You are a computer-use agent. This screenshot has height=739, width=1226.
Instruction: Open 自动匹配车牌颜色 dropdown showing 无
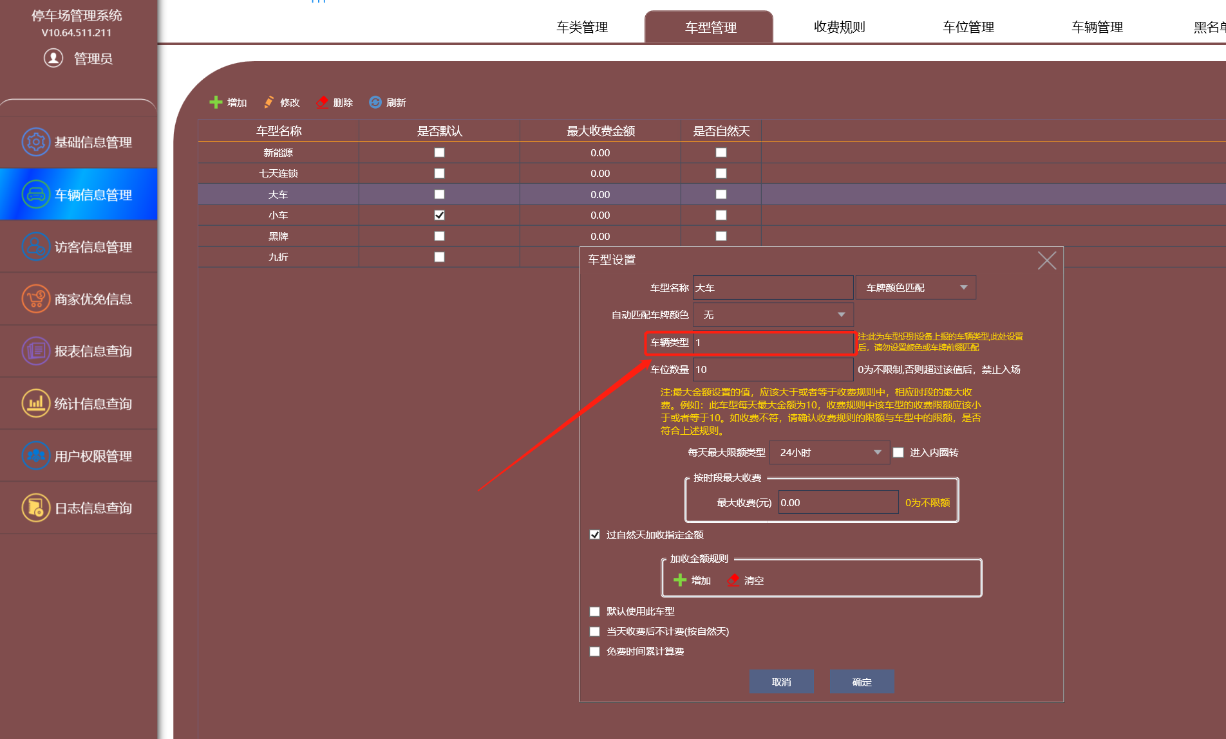click(773, 315)
